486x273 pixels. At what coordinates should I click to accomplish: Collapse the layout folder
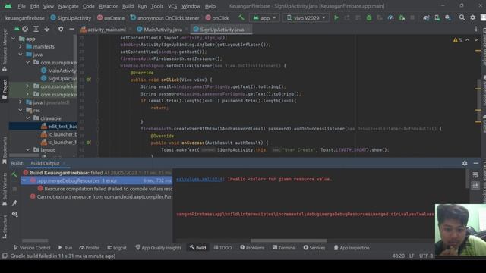tap(28, 150)
